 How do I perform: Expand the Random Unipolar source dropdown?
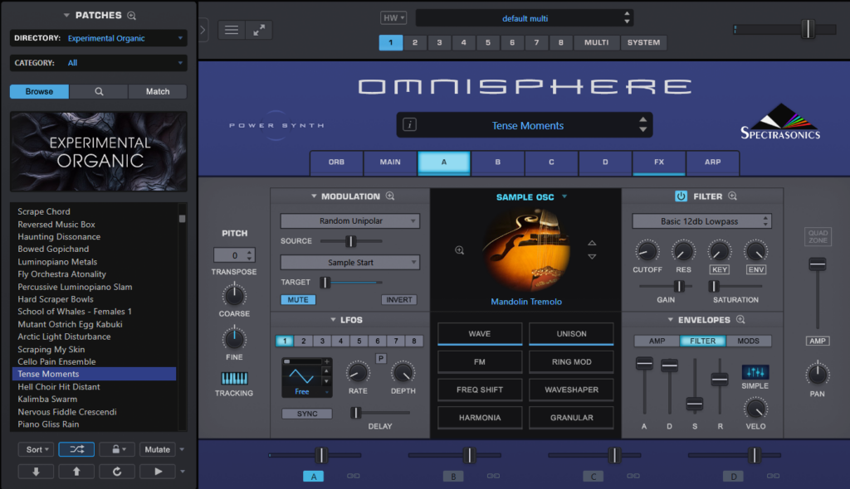(349, 221)
